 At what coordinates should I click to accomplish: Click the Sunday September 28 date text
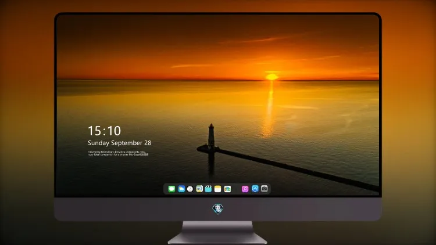[120, 143]
